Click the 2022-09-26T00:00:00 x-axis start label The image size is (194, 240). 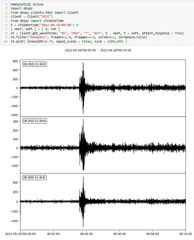[20, 234]
